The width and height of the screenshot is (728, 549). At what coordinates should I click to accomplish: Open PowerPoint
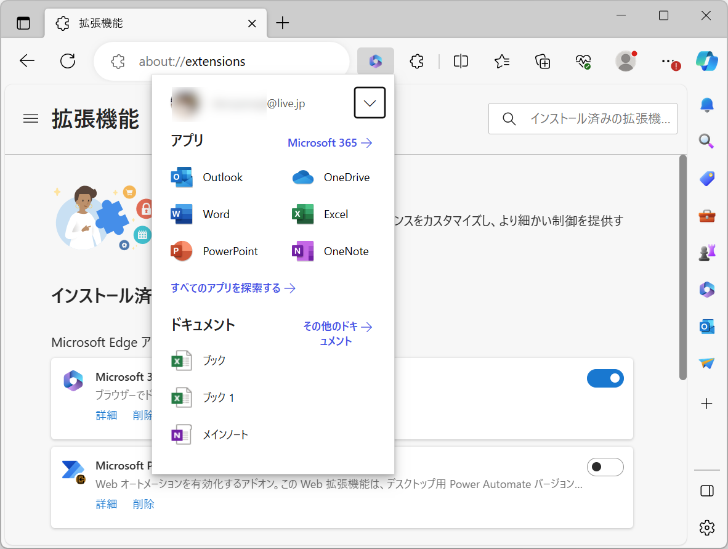(x=216, y=251)
